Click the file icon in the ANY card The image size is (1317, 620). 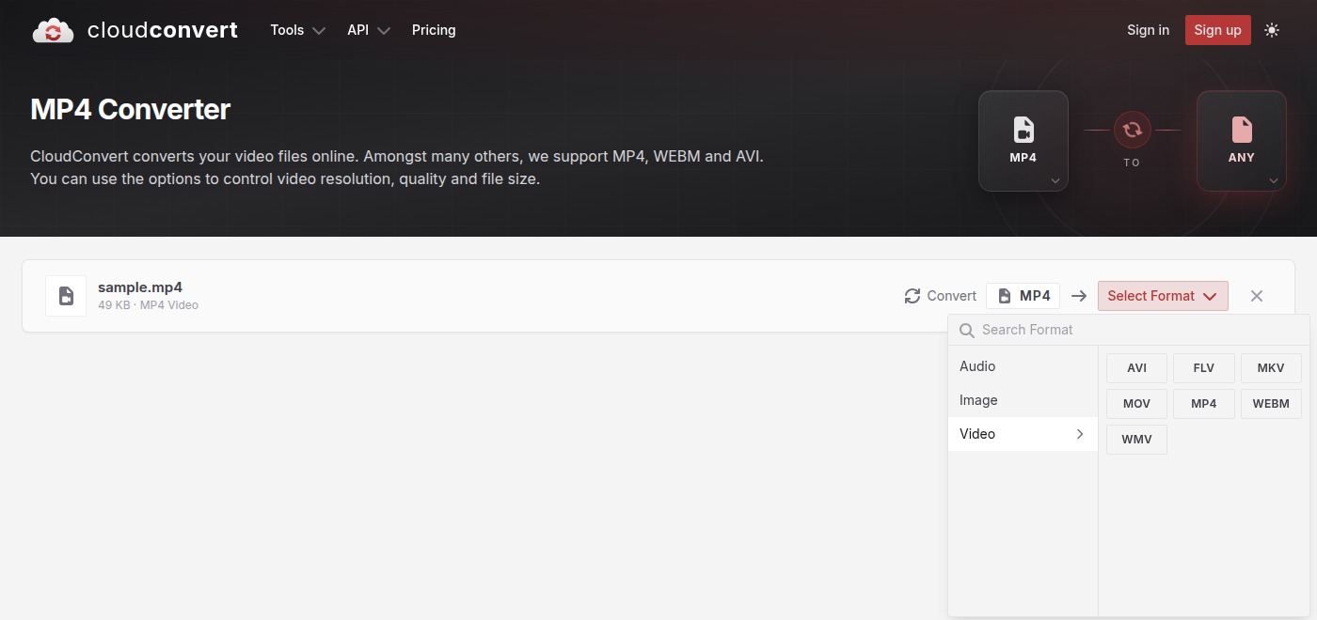pyautogui.click(x=1242, y=130)
